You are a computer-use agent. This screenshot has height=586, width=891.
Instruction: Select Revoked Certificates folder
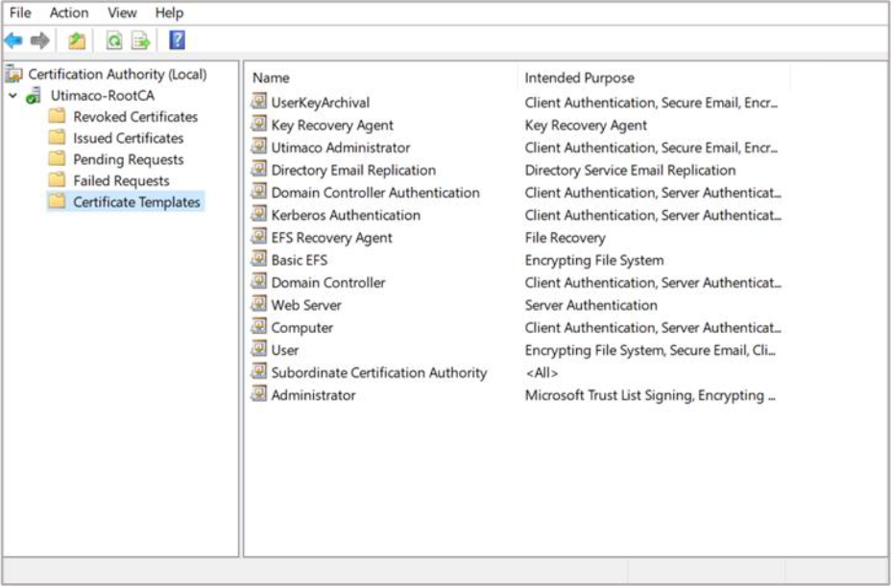pyautogui.click(x=134, y=117)
